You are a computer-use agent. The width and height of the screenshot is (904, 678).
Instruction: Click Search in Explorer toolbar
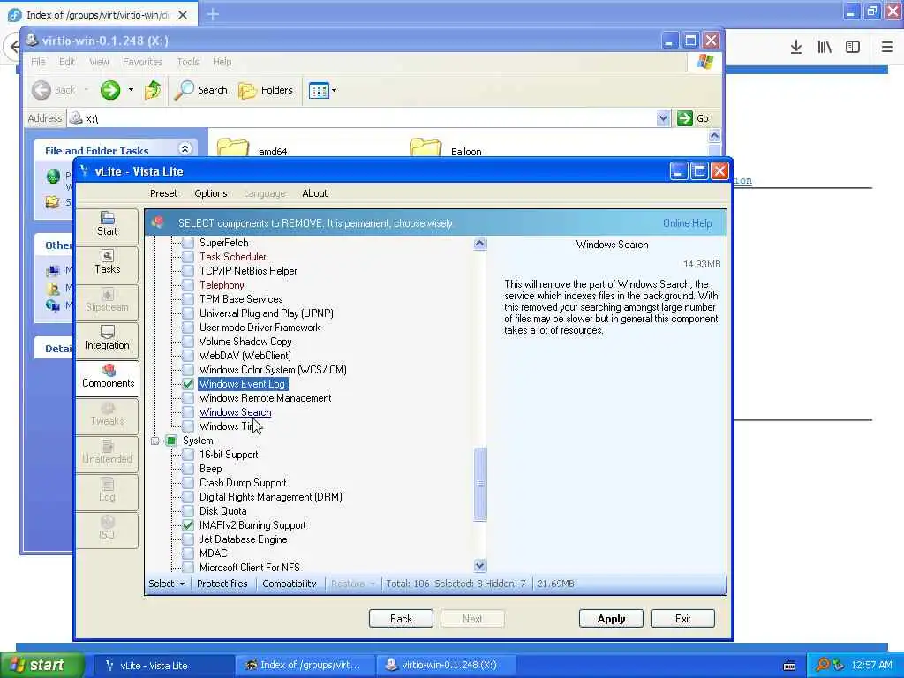click(x=200, y=90)
